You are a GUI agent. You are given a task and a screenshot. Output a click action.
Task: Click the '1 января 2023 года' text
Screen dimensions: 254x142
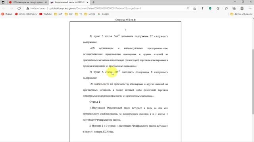point(103,132)
